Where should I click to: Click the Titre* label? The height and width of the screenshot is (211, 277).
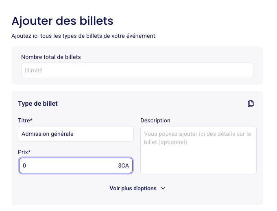(x=25, y=120)
